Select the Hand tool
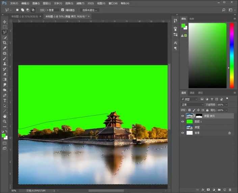 pos(5,116)
